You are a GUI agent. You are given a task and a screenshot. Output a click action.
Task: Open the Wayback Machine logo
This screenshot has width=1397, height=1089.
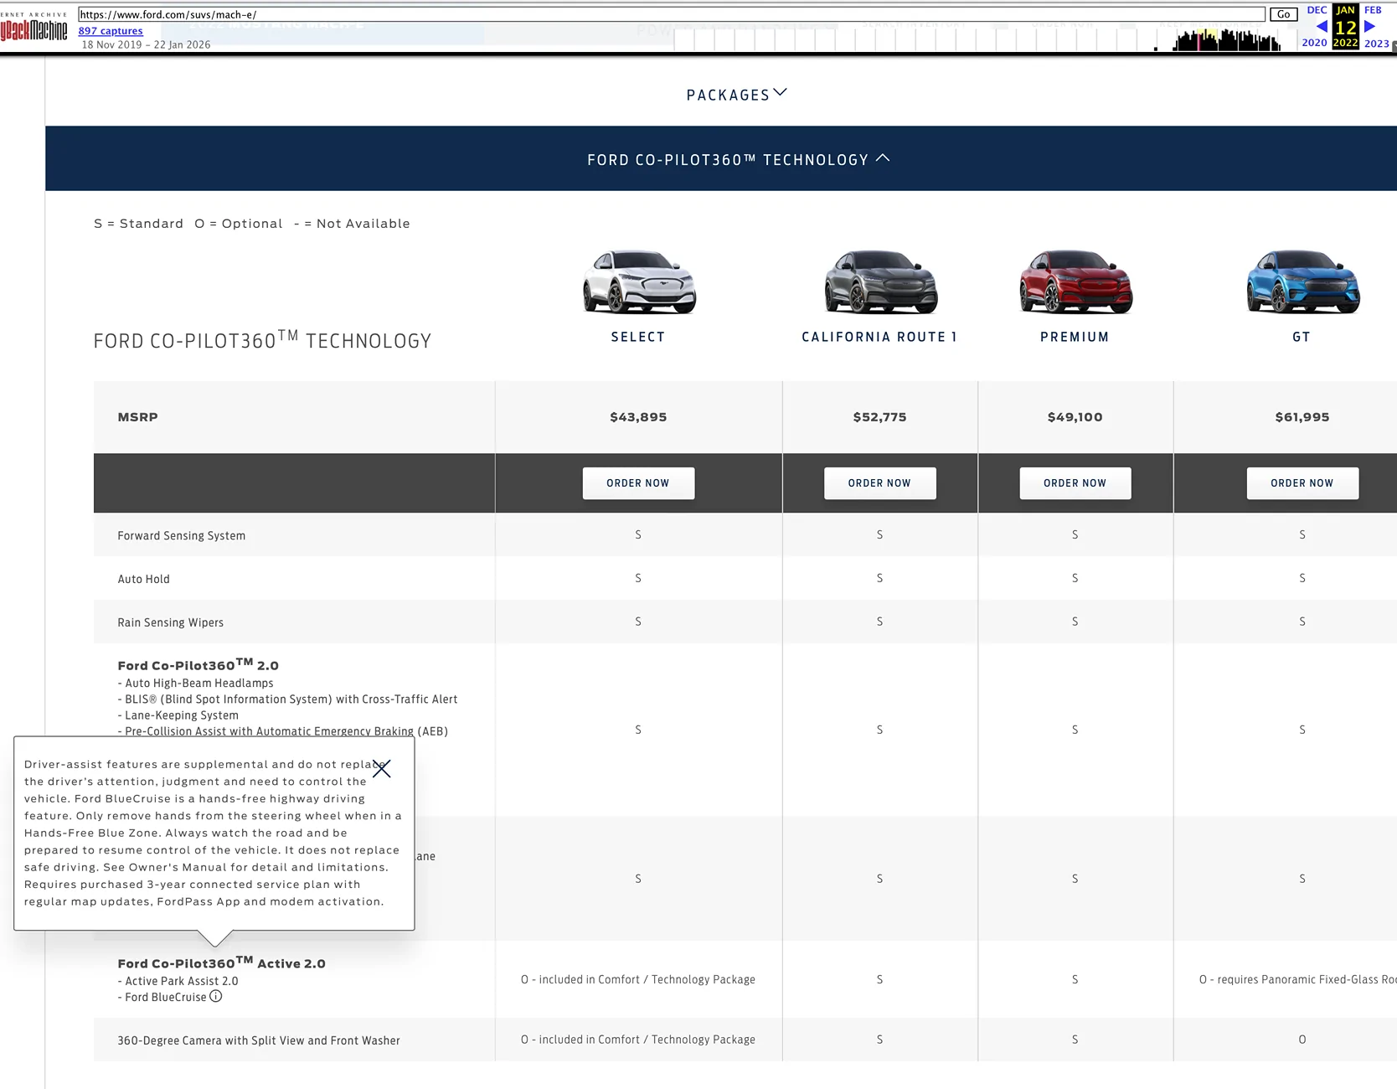click(34, 28)
